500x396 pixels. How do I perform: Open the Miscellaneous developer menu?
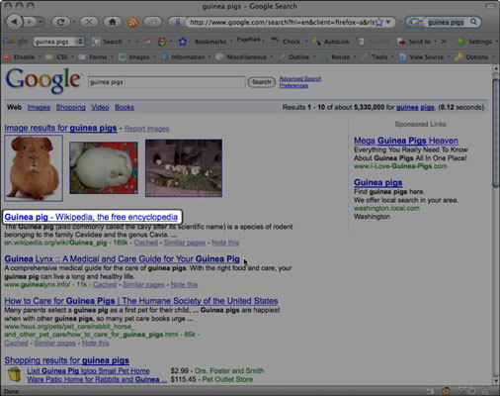(x=244, y=57)
